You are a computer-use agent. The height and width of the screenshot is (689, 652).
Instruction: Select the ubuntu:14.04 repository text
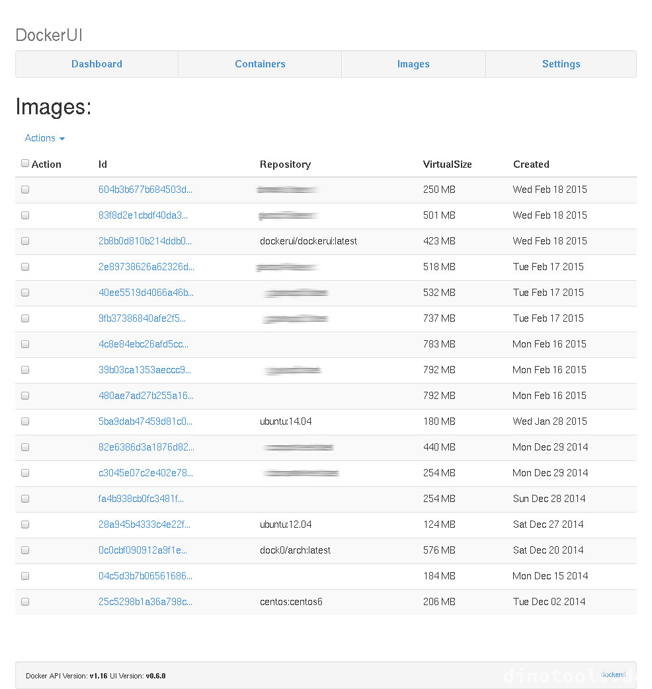point(286,421)
